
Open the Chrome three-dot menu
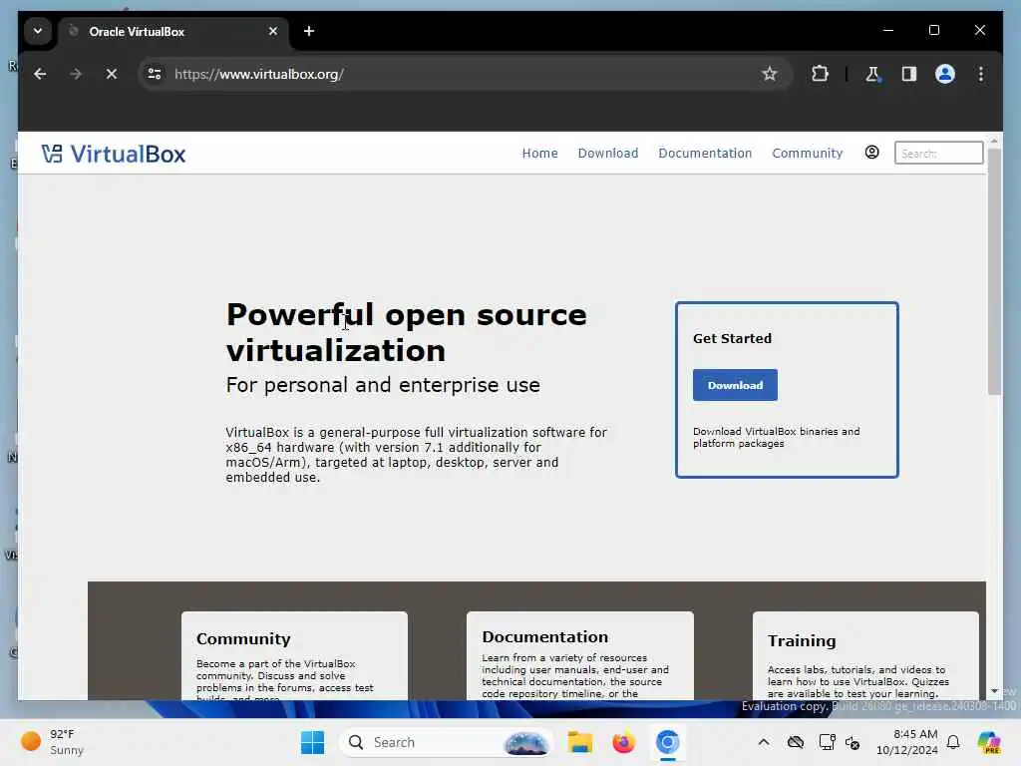click(x=981, y=74)
